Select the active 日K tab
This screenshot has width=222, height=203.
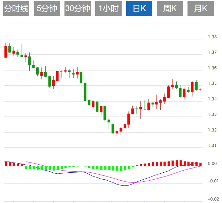pyautogui.click(x=139, y=8)
